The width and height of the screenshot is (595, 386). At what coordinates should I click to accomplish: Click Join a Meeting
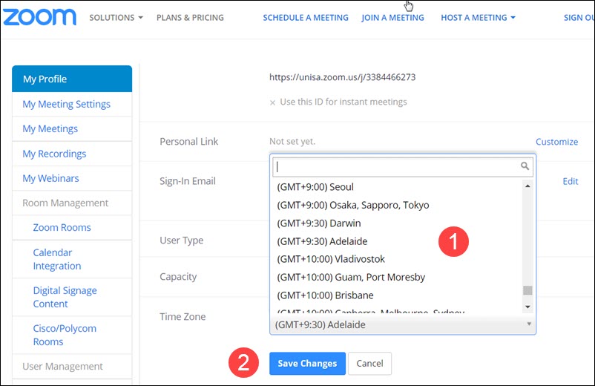(392, 18)
